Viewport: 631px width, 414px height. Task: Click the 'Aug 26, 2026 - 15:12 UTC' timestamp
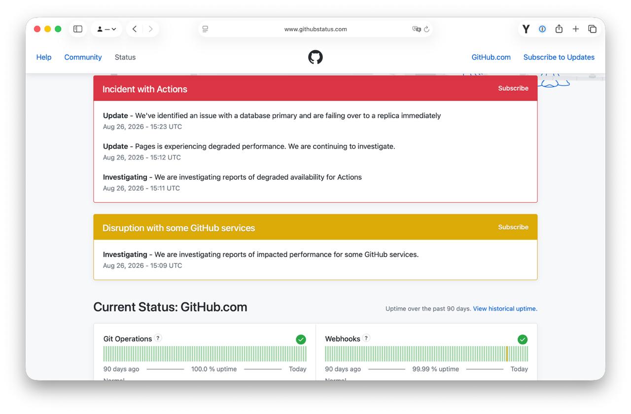point(142,158)
